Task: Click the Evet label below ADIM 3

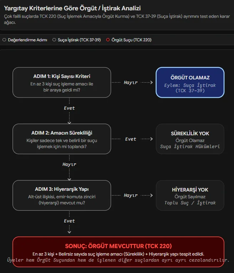Action: coord(69,221)
